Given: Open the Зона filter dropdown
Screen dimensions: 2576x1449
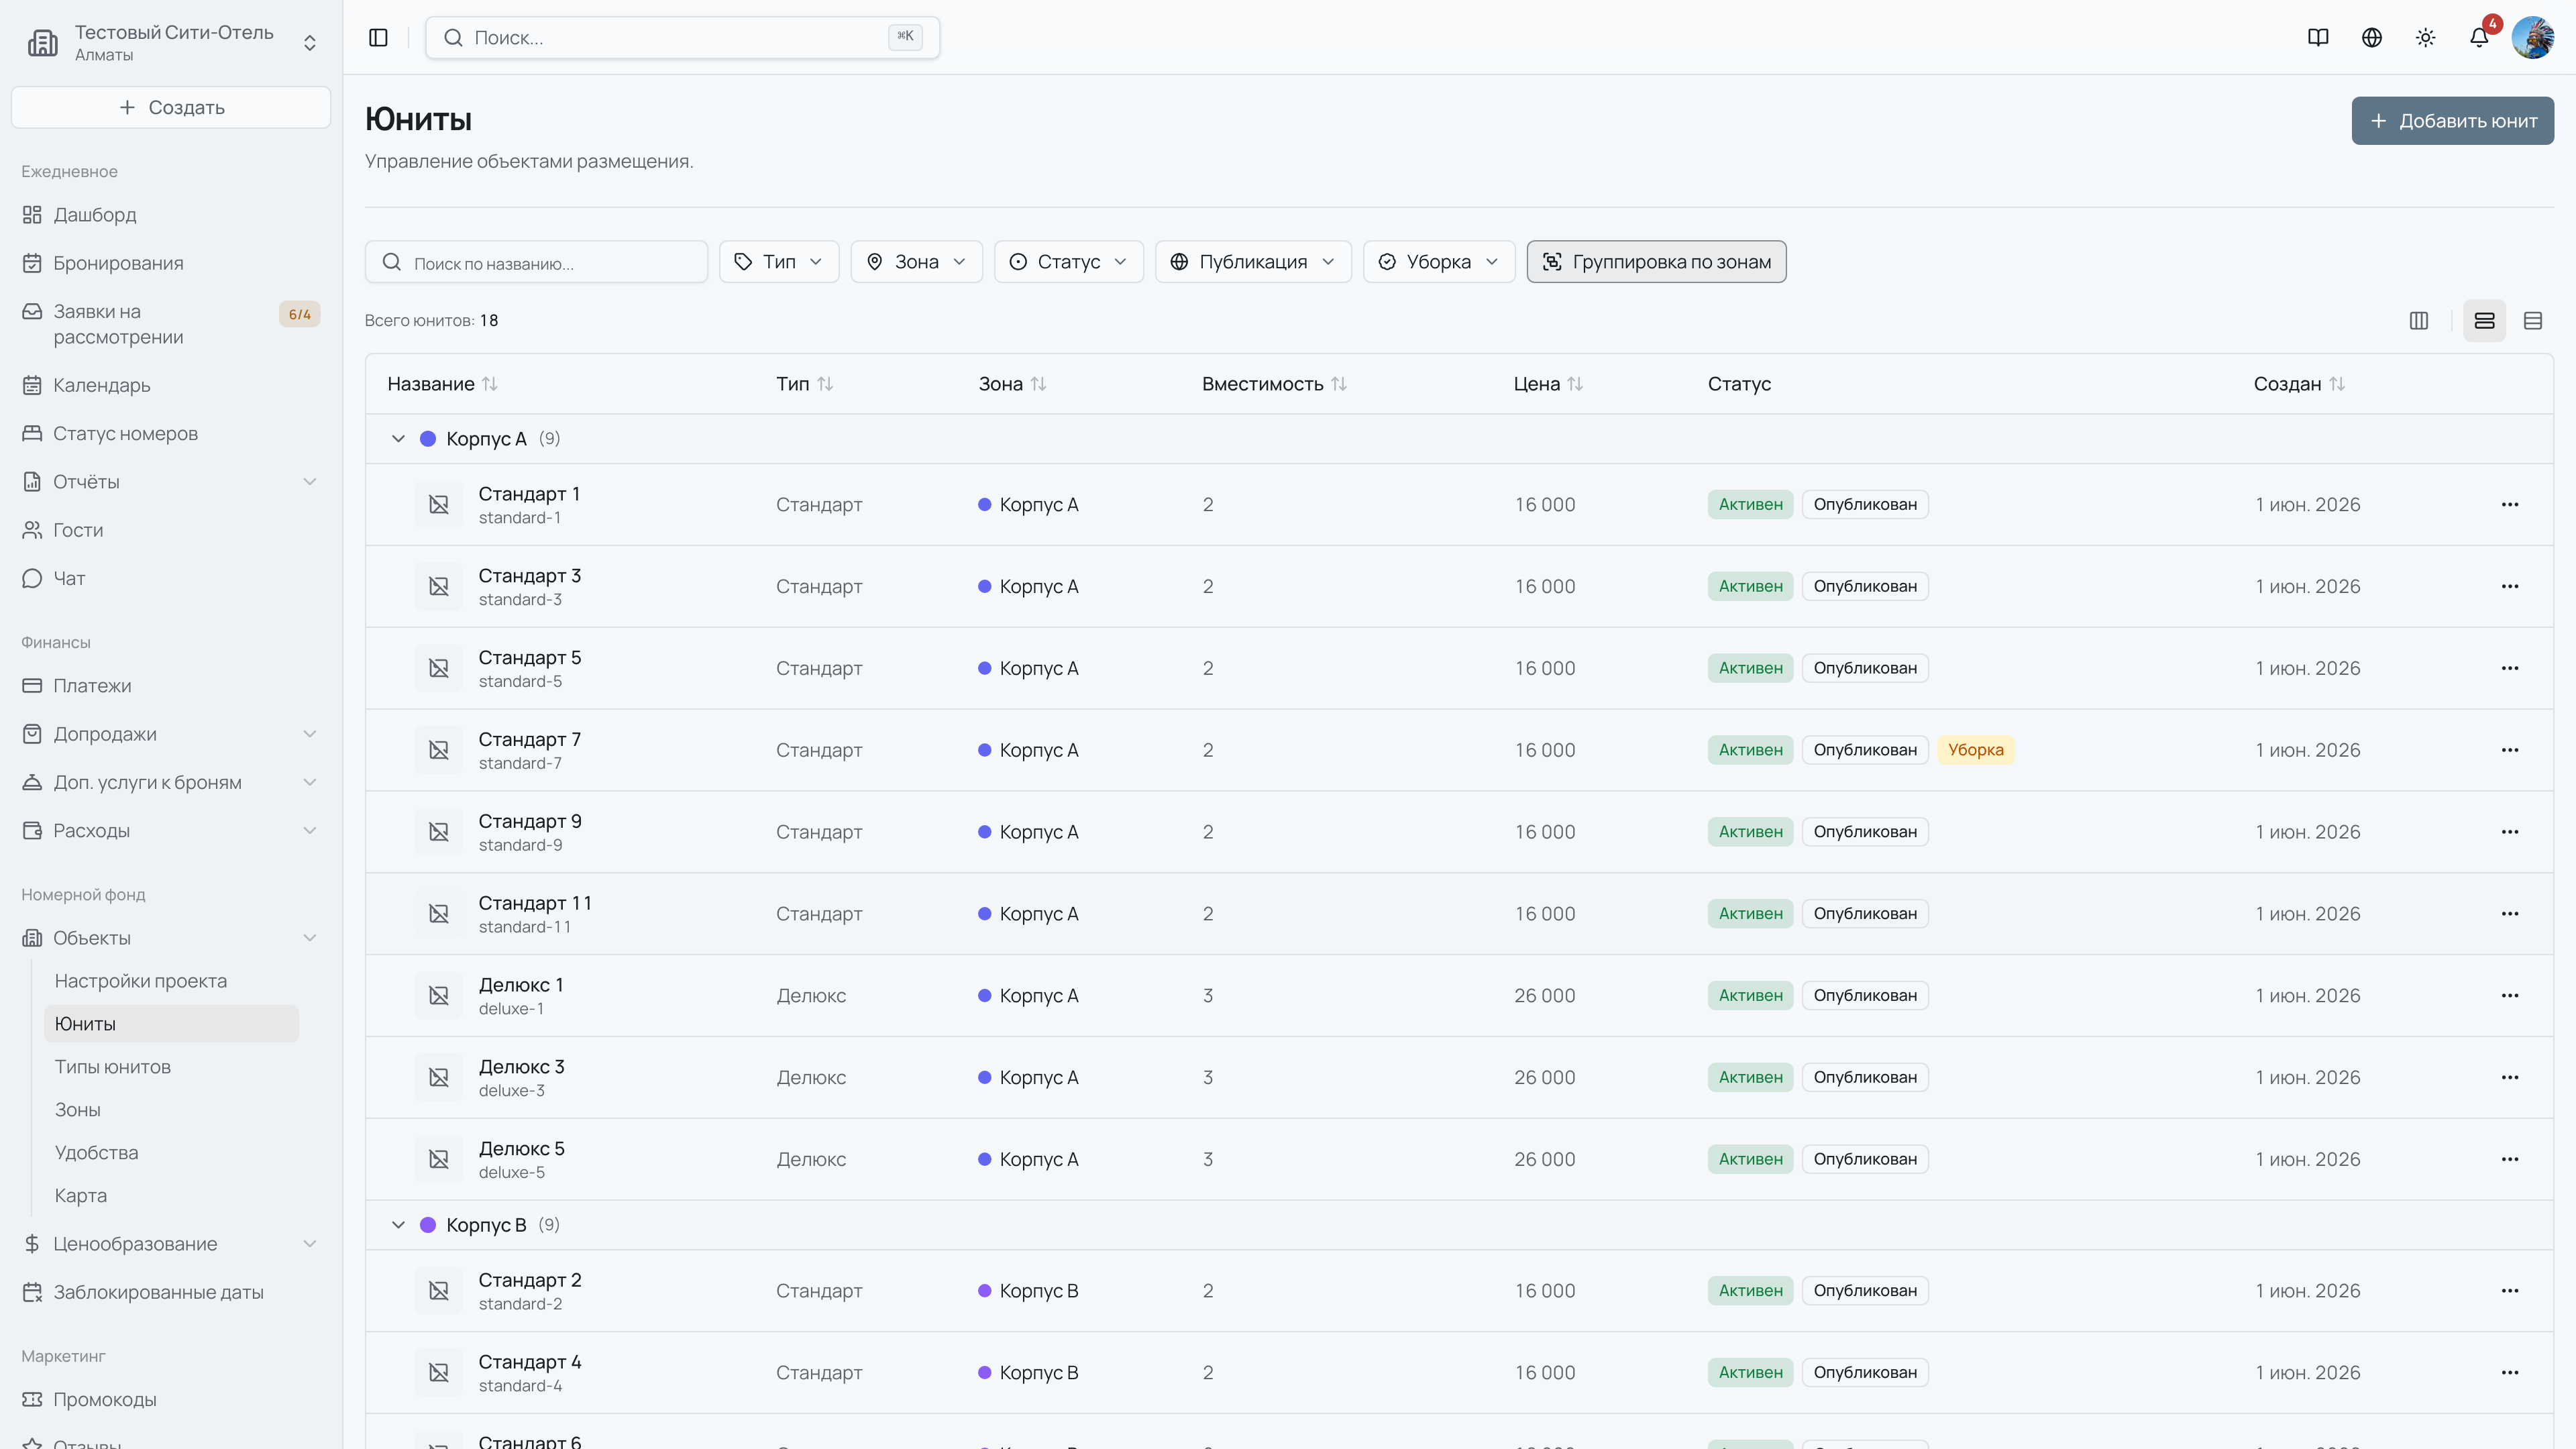Looking at the screenshot, I should click(x=916, y=262).
